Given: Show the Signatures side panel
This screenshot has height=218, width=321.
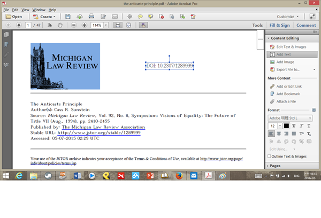Looking at the screenshot, I should pos(6,65).
